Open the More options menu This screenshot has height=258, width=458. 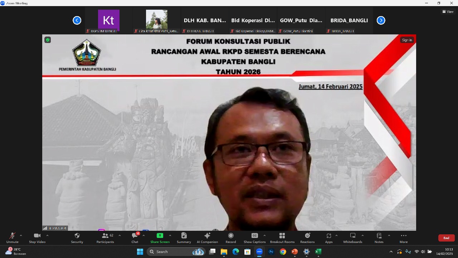coord(404,238)
